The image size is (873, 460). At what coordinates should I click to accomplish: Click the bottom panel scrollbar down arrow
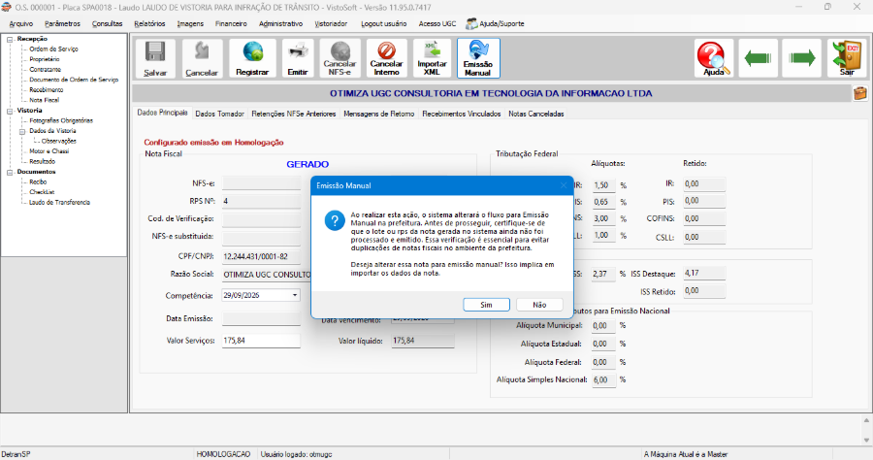point(866,440)
